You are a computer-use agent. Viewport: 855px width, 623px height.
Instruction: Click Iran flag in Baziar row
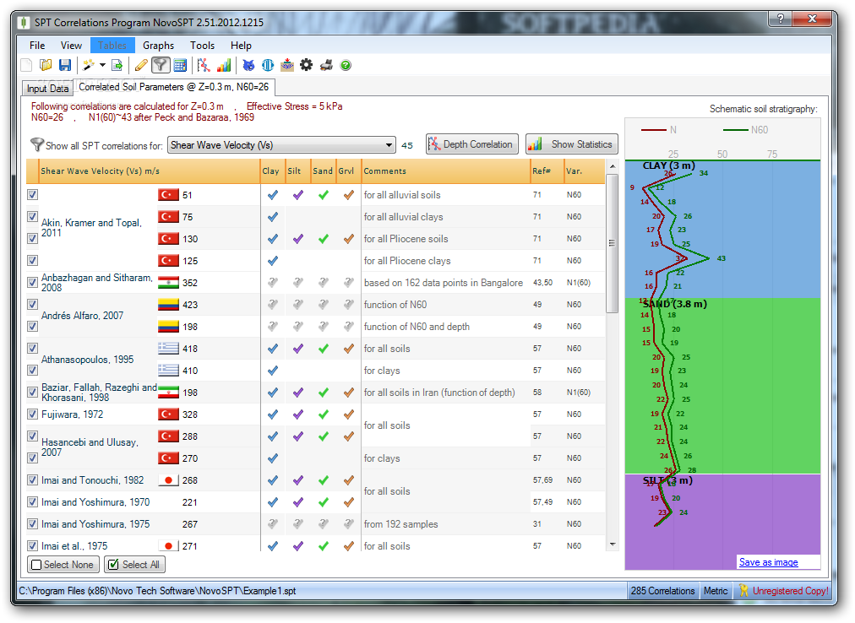(x=168, y=393)
